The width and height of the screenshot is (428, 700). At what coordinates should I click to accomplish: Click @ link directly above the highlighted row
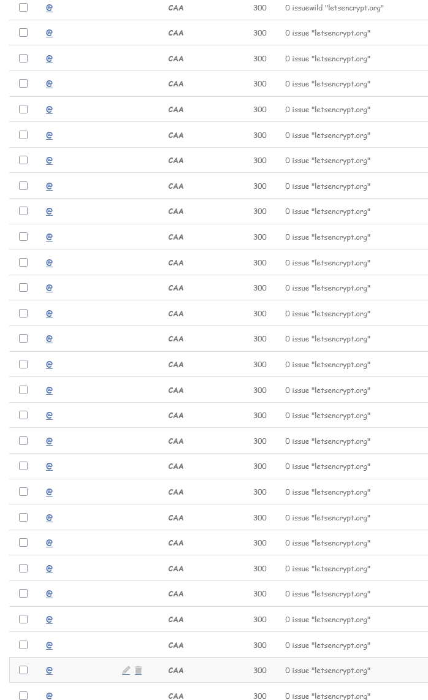point(49,645)
